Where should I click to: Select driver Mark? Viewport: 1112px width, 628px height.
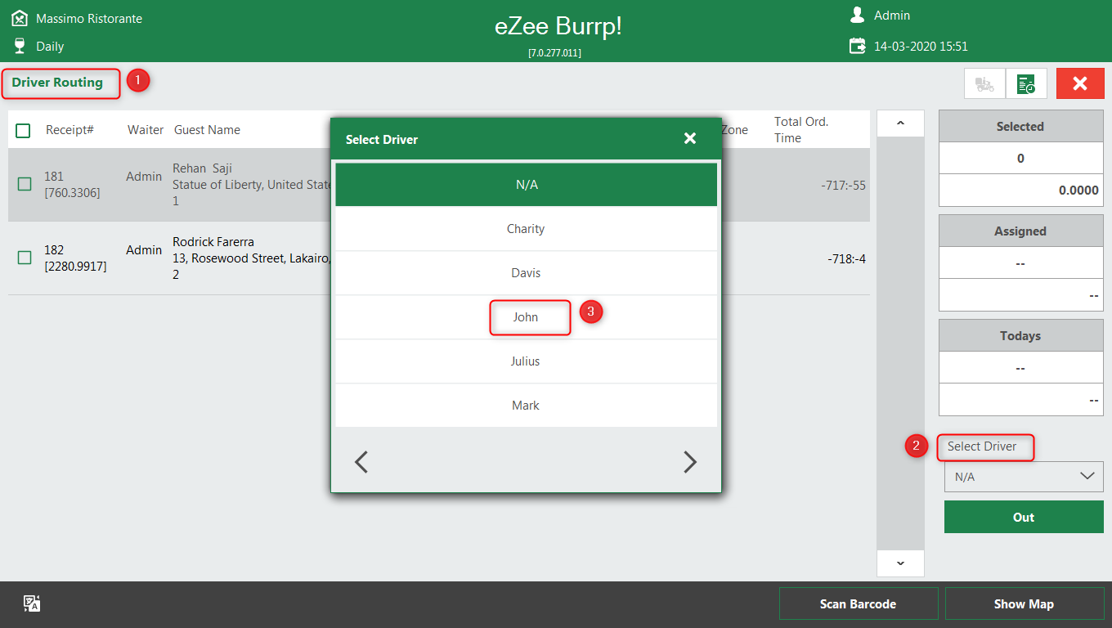527,406
